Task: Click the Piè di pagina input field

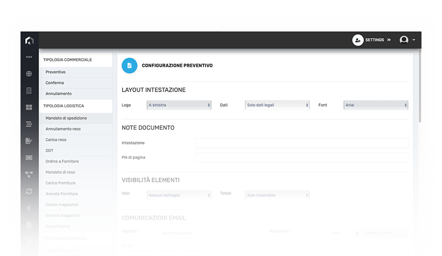Action: 302,157
